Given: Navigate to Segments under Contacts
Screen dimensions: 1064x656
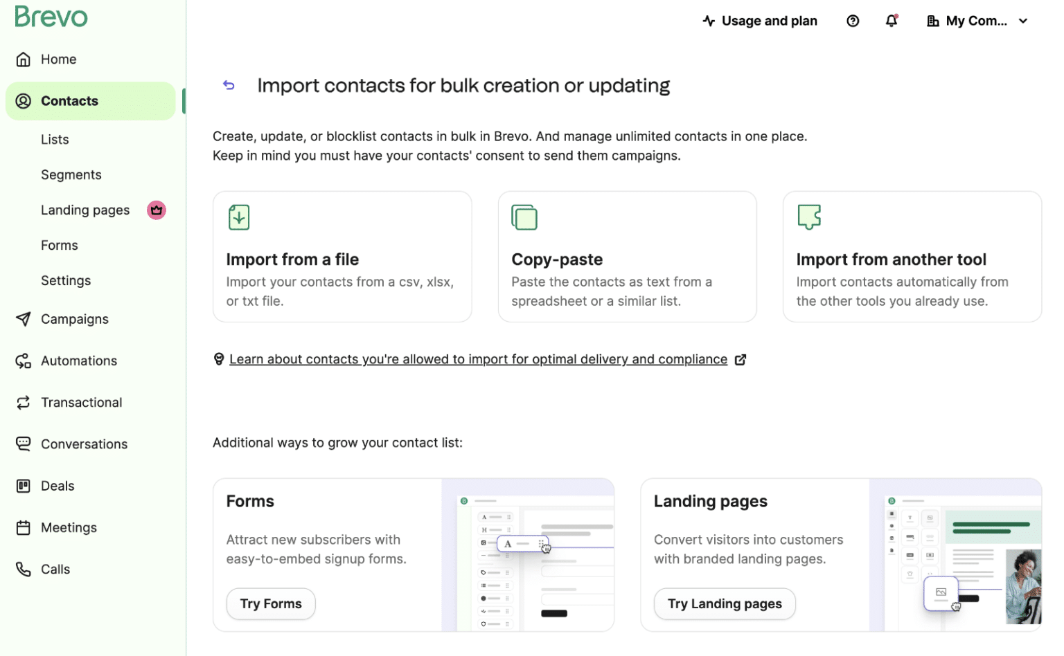Looking at the screenshot, I should tap(71, 175).
